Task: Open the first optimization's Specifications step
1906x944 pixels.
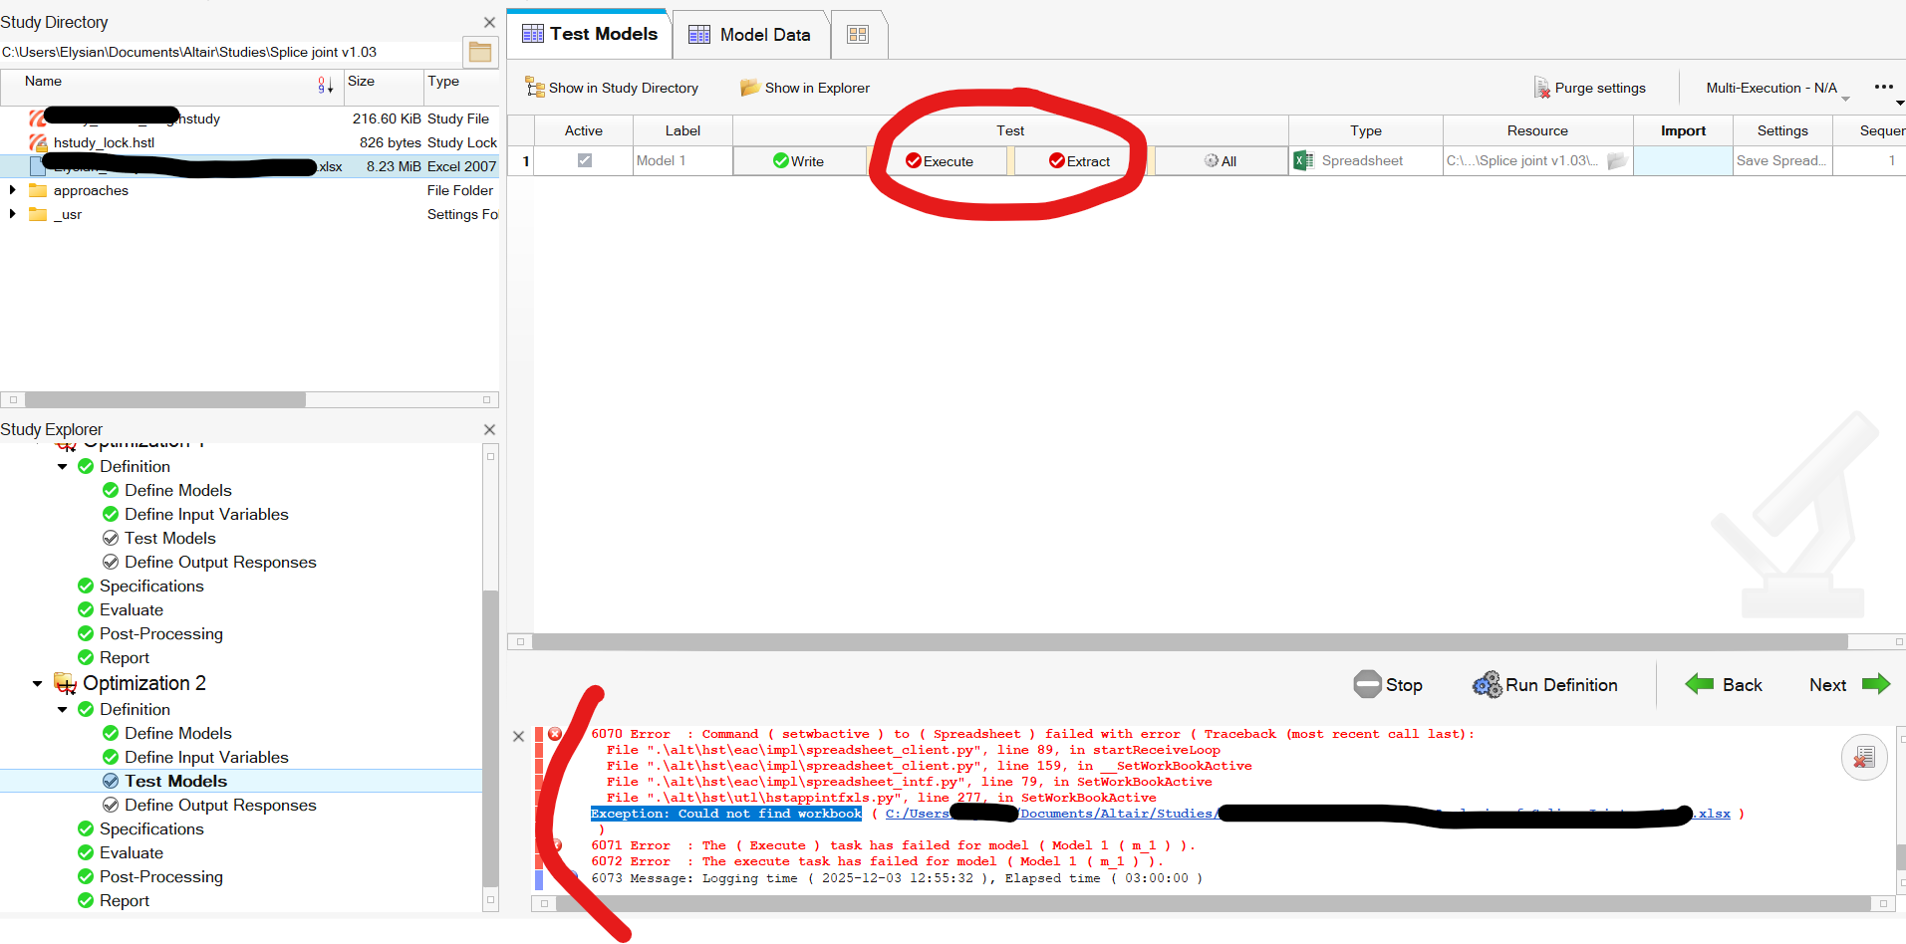Action: pyautogui.click(x=151, y=586)
